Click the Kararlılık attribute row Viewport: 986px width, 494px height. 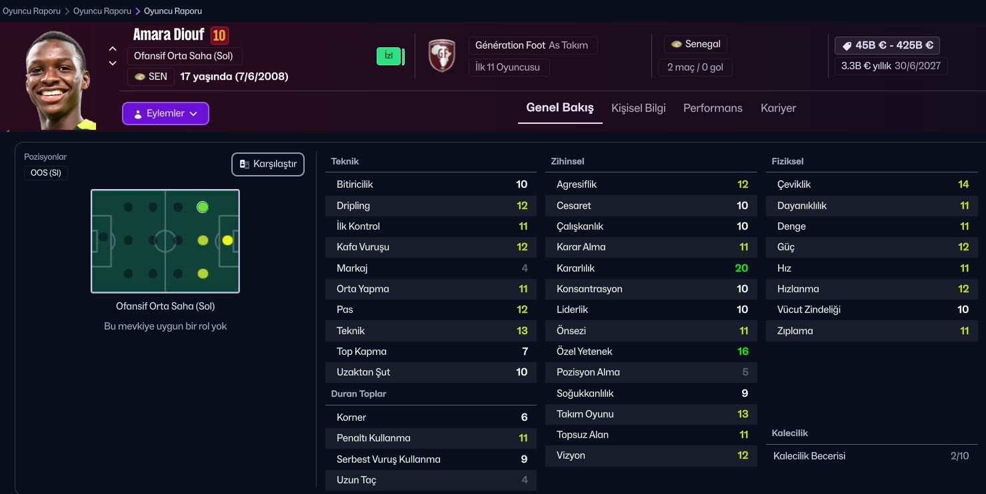tap(651, 268)
